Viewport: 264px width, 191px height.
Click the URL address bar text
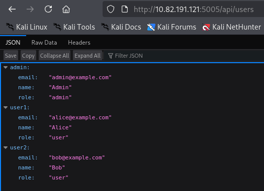194,9
